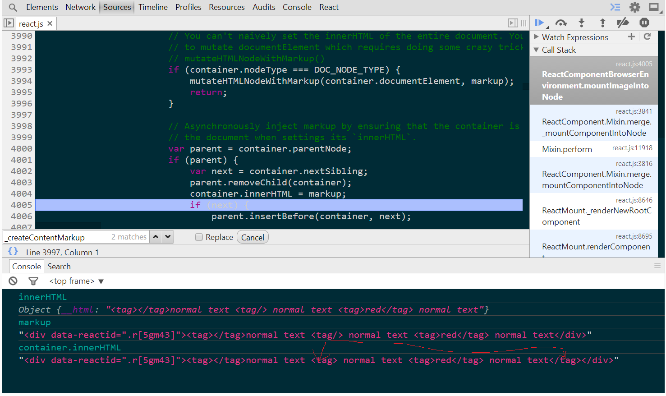
Task: Show the file navigator sidebar
Action: [x=9, y=23]
